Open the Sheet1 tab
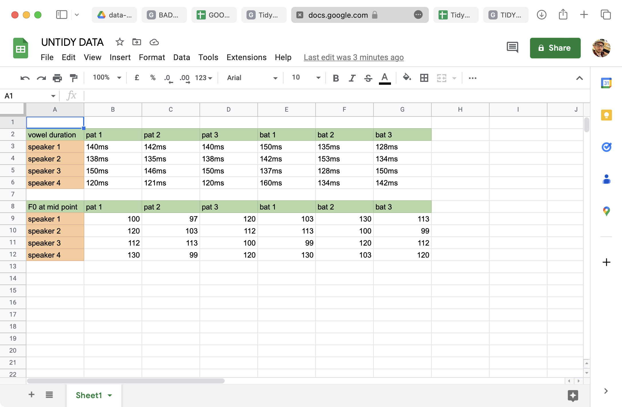622x407 pixels. 89,395
